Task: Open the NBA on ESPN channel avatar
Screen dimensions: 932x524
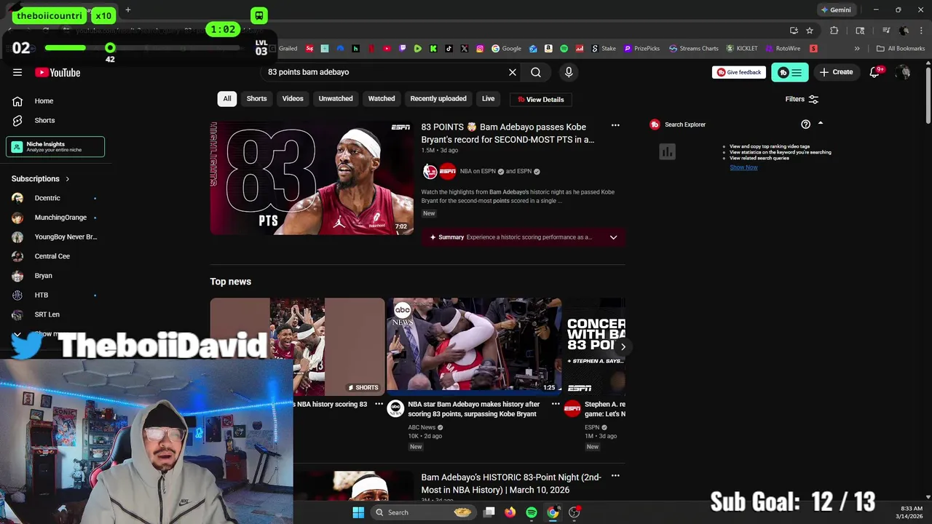Action: [430, 172]
